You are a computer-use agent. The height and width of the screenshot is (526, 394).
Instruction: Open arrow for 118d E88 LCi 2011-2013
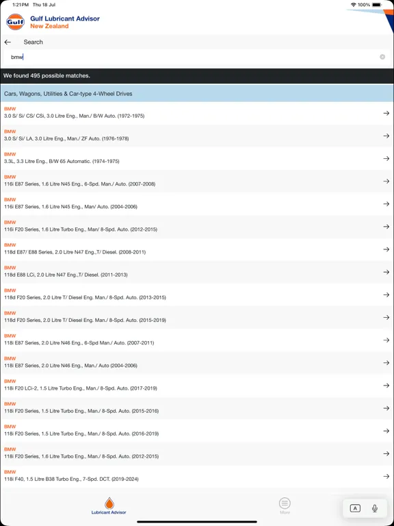(x=386, y=272)
